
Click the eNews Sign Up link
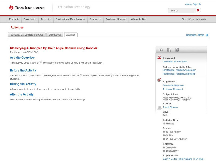coord(193,4)
